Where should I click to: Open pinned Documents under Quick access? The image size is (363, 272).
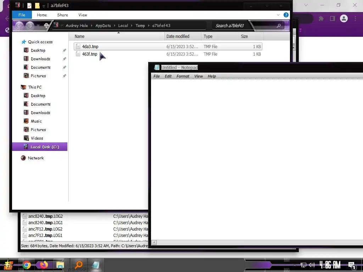pos(40,67)
